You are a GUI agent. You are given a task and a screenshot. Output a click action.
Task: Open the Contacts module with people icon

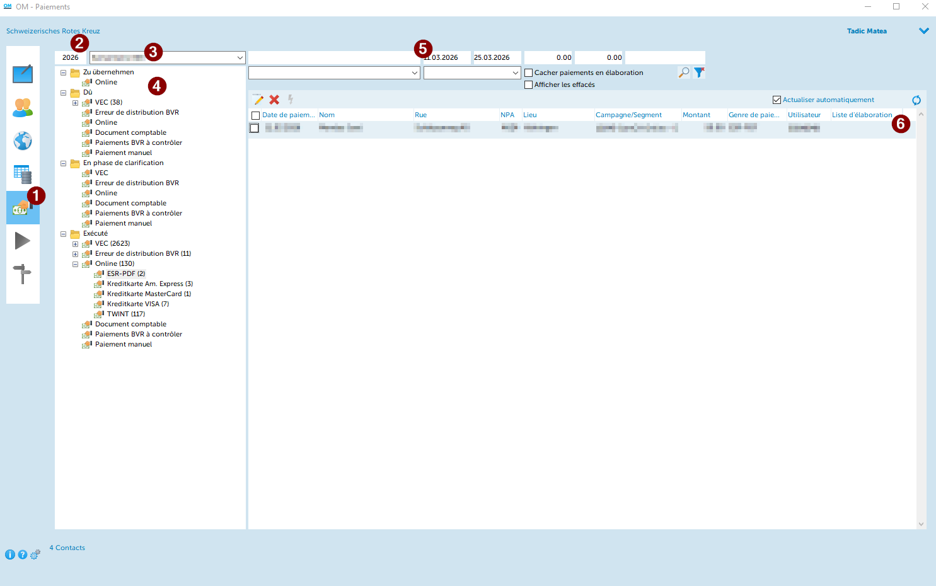[x=23, y=108]
